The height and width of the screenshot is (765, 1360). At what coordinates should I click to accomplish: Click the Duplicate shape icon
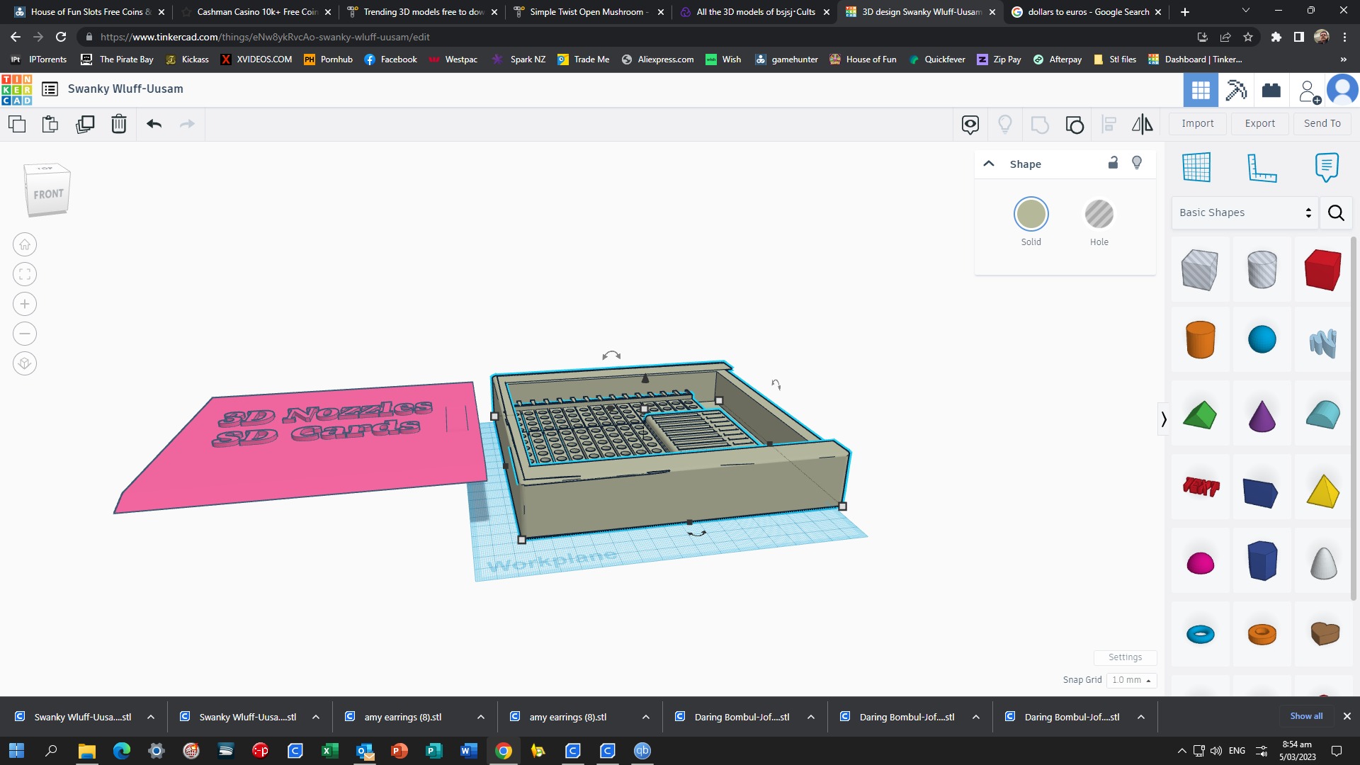[85, 123]
